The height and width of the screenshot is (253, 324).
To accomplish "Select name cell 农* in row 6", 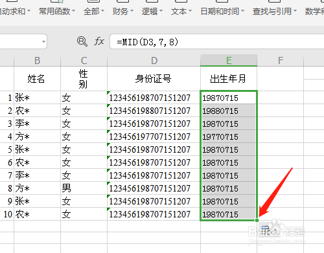I will pos(38,162).
